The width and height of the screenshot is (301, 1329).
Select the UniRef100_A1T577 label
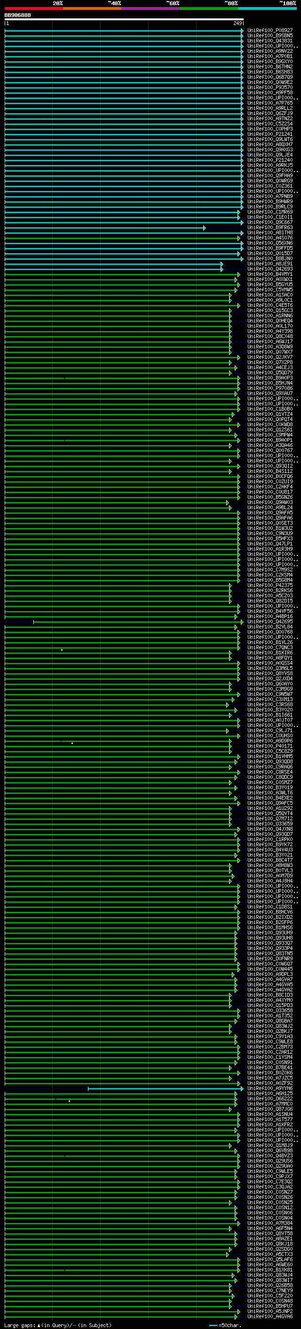(270, 1120)
